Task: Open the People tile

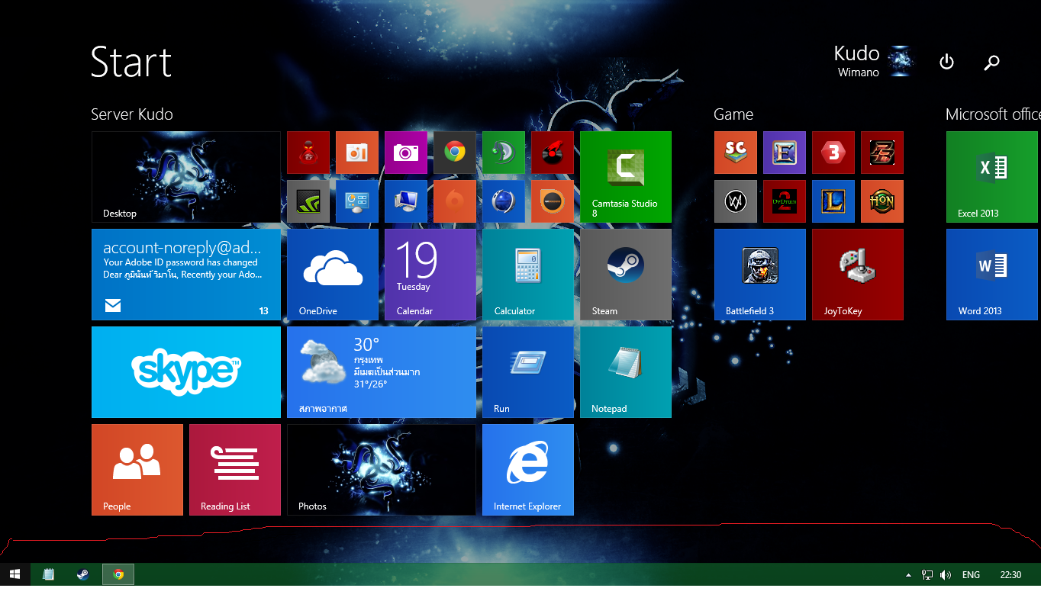Action: [137, 470]
